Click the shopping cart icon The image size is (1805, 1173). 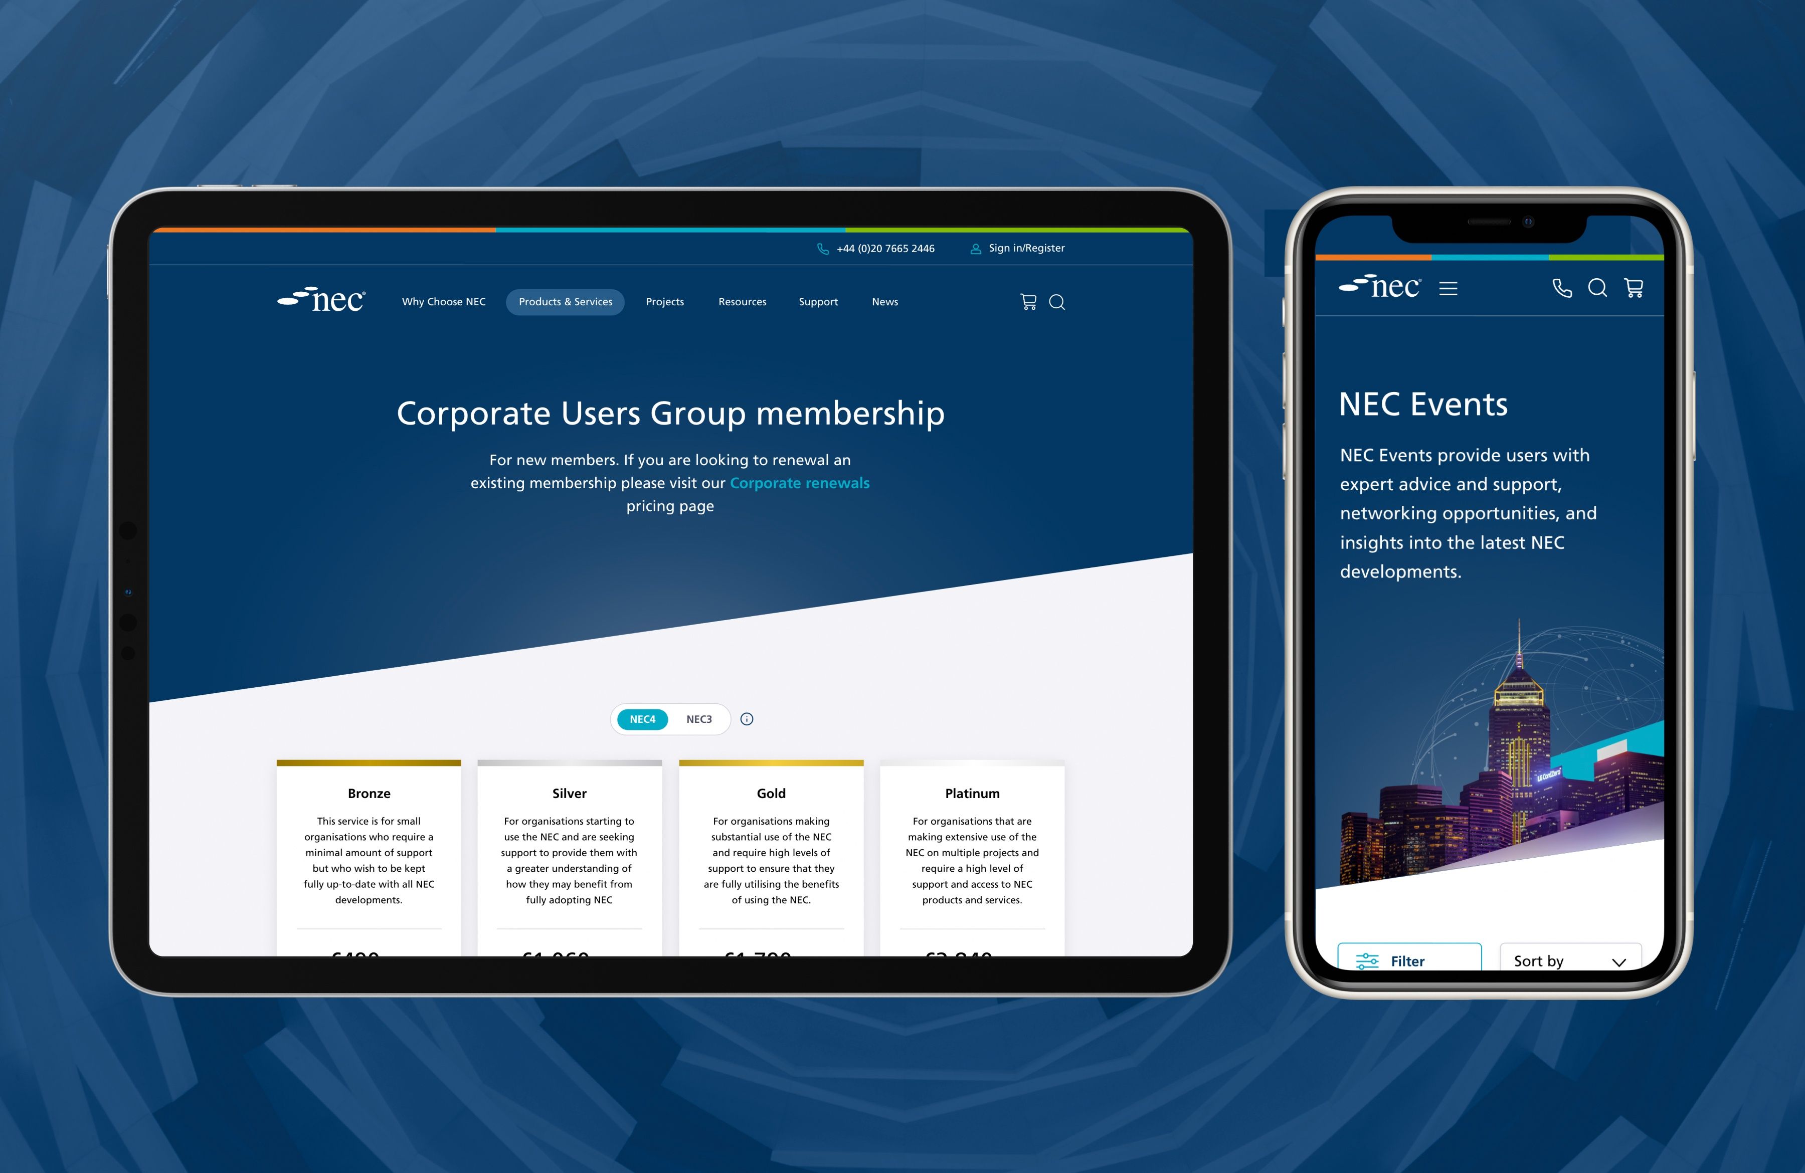1026,302
